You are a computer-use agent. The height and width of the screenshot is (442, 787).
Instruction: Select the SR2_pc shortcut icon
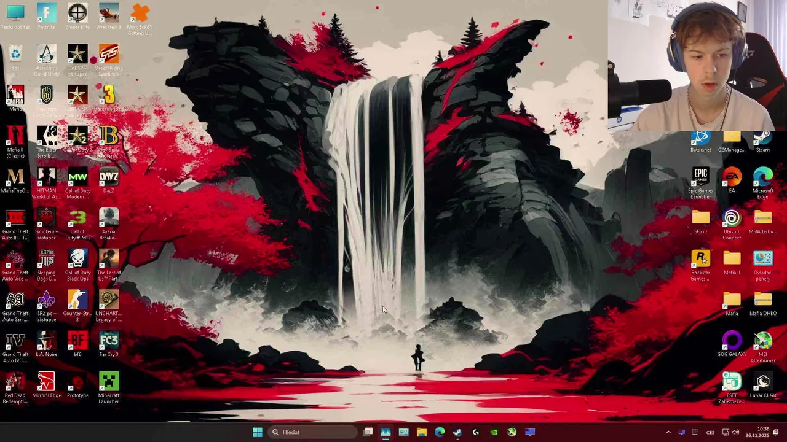coord(46,307)
